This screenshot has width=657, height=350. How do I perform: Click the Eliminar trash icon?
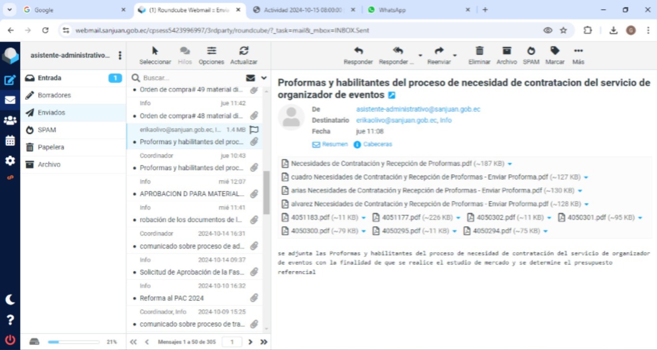[x=479, y=51]
